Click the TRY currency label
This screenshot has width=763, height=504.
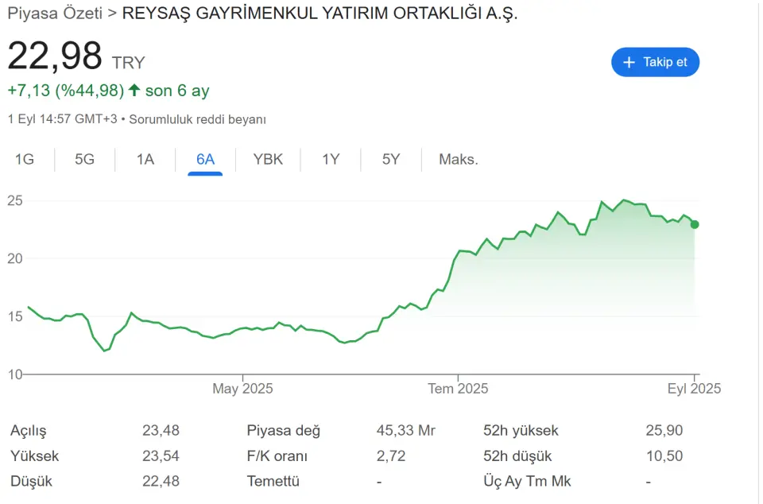point(129,63)
